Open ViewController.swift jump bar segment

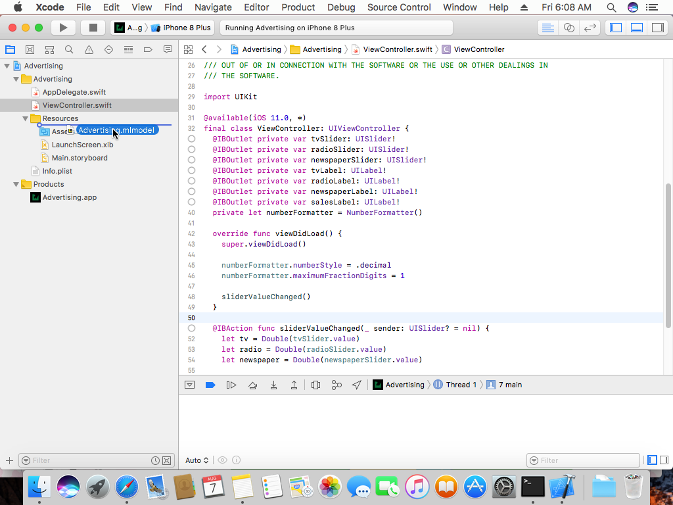click(x=392, y=49)
